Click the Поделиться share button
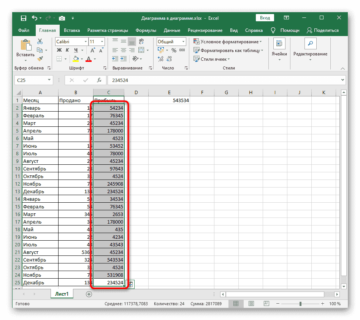360x320 pixels. (322, 30)
